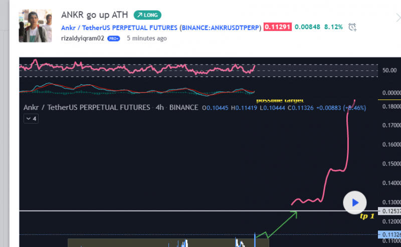Click the yellow tp 1 label
This screenshot has height=247, width=401.
click(x=367, y=216)
